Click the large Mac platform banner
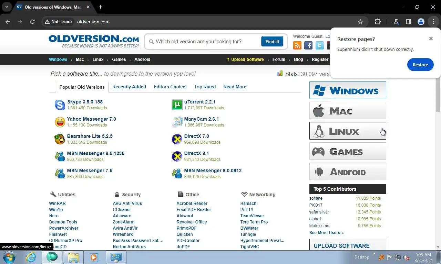This screenshot has height=264, width=441. click(x=348, y=111)
